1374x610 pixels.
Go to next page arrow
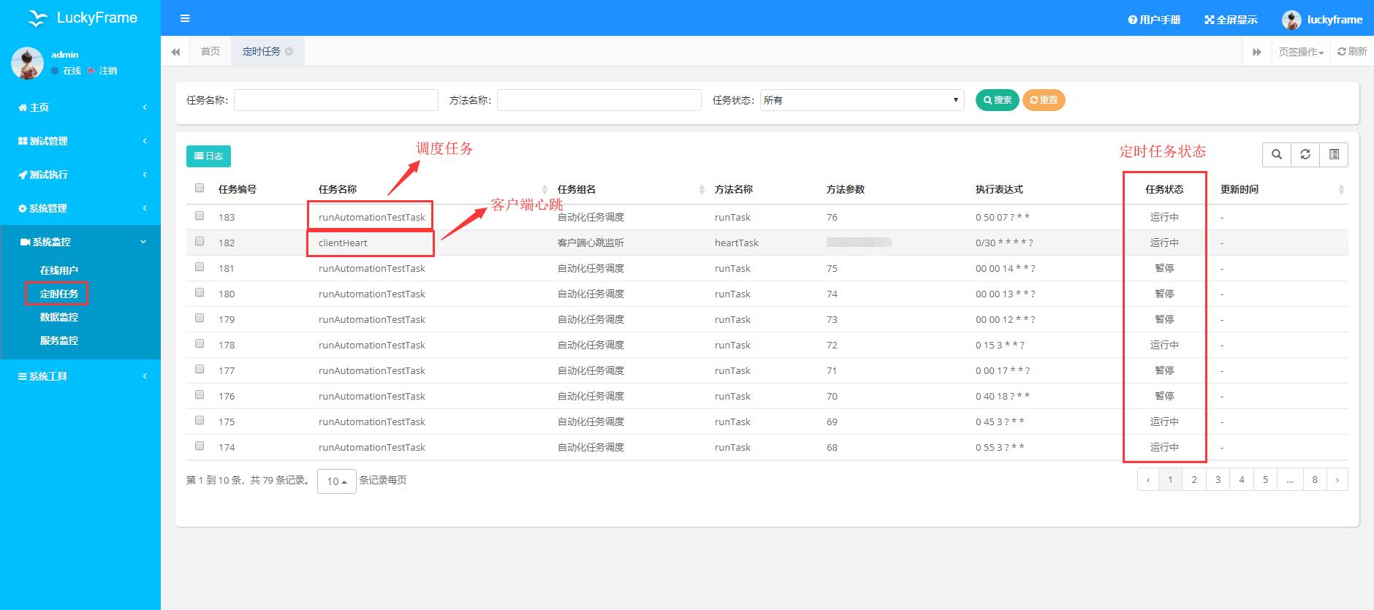point(1337,480)
